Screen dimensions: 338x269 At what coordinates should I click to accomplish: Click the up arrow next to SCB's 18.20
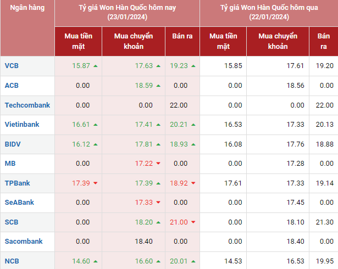tap(158, 222)
